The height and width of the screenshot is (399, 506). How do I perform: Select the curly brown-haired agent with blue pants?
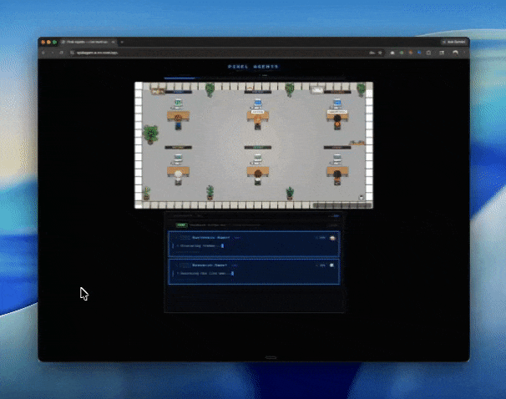tap(178, 122)
